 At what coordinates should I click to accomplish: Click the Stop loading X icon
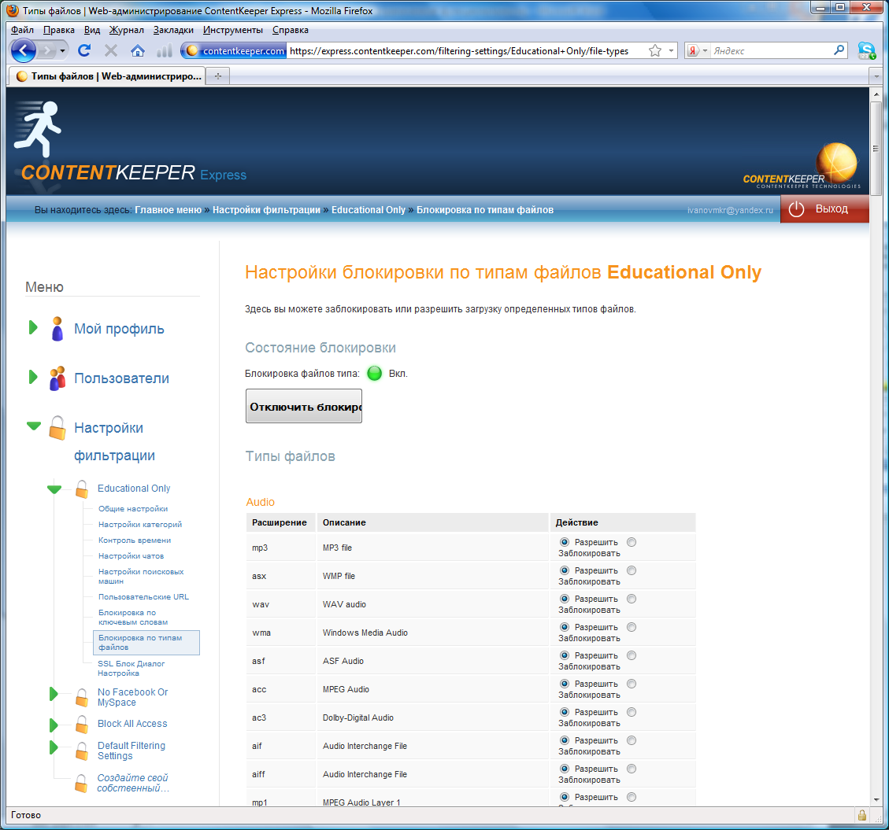[111, 51]
